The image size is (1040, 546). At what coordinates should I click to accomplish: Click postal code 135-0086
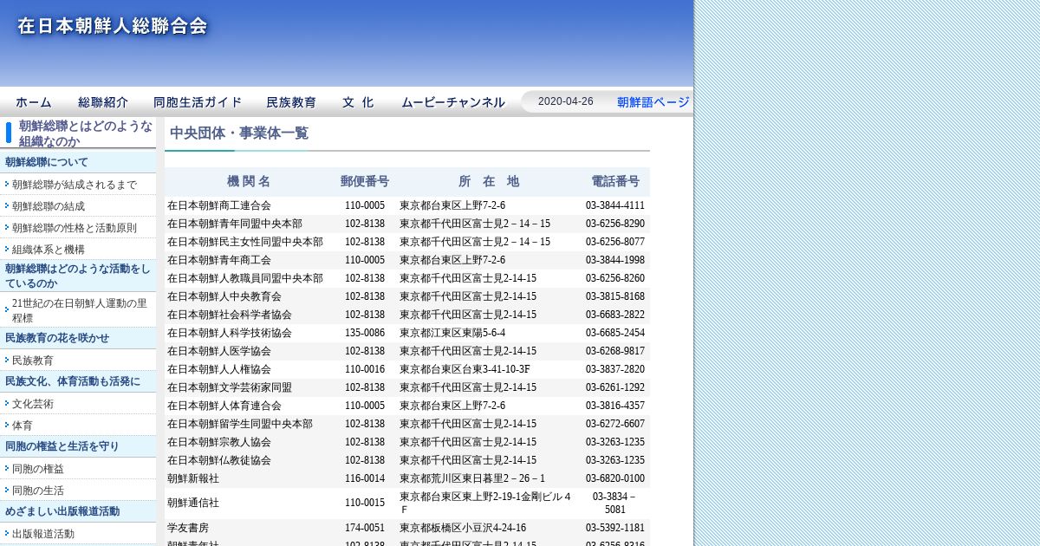pyautogui.click(x=365, y=333)
